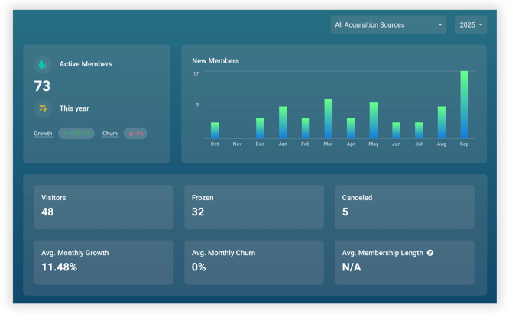The height and width of the screenshot is (314, 512).
Task: Open the 2025 year dropdown
Action: click(471, 25)
